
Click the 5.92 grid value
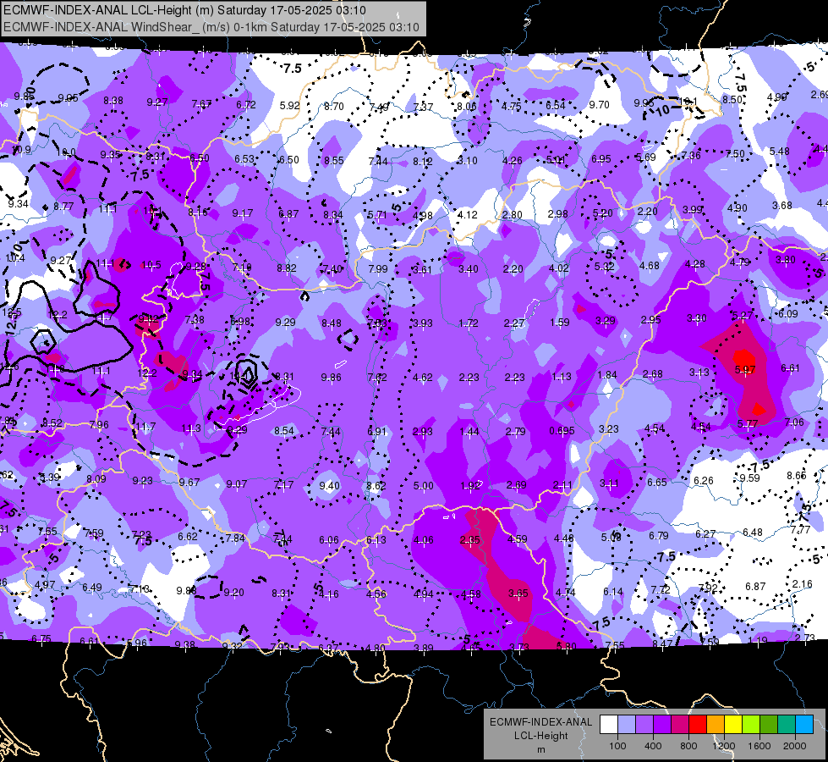289,105
